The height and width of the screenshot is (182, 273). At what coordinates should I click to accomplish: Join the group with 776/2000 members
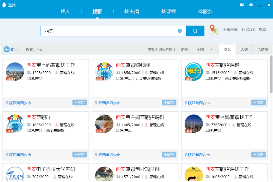tap(258, 154)
